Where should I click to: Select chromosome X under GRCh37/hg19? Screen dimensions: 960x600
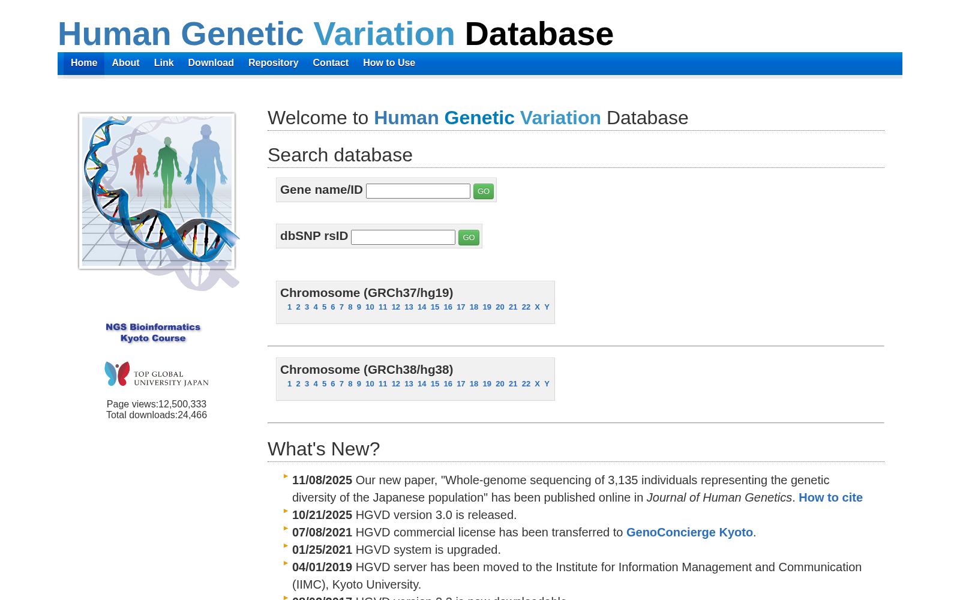537,307
